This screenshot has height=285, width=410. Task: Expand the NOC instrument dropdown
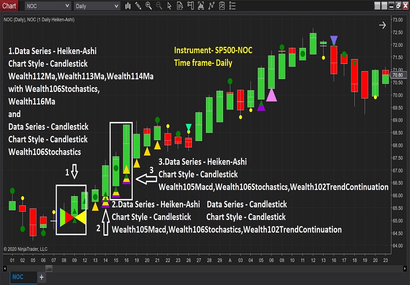point(66,6)
